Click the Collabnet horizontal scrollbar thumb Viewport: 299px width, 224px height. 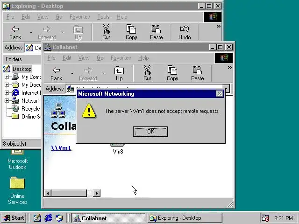[x=69, y=193]
